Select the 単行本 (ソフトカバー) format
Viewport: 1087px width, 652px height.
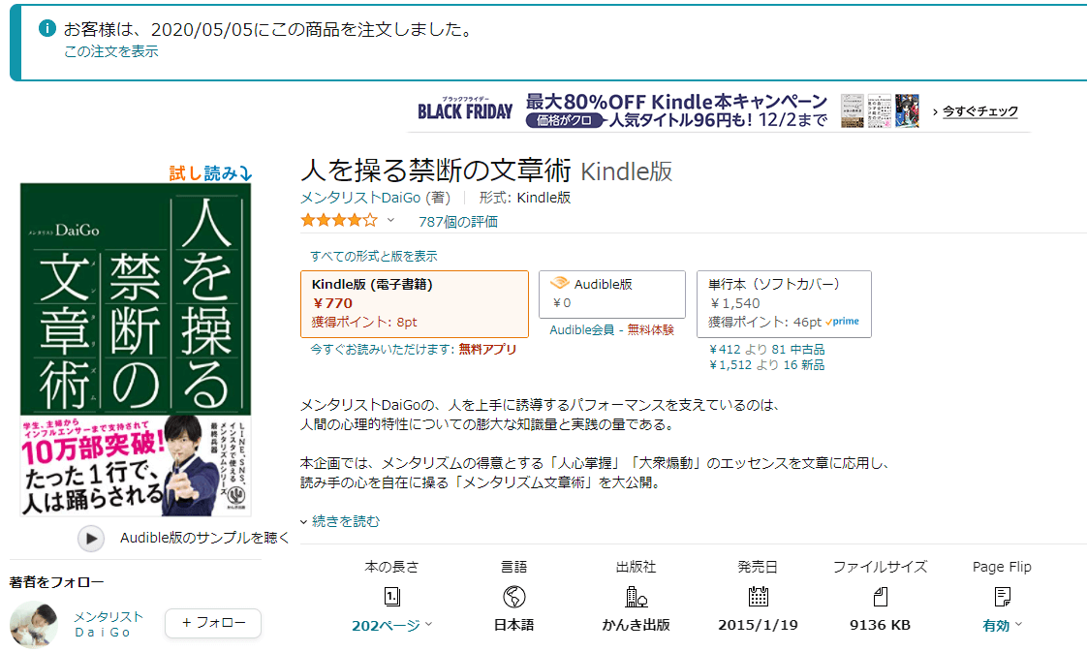point(784,303)
